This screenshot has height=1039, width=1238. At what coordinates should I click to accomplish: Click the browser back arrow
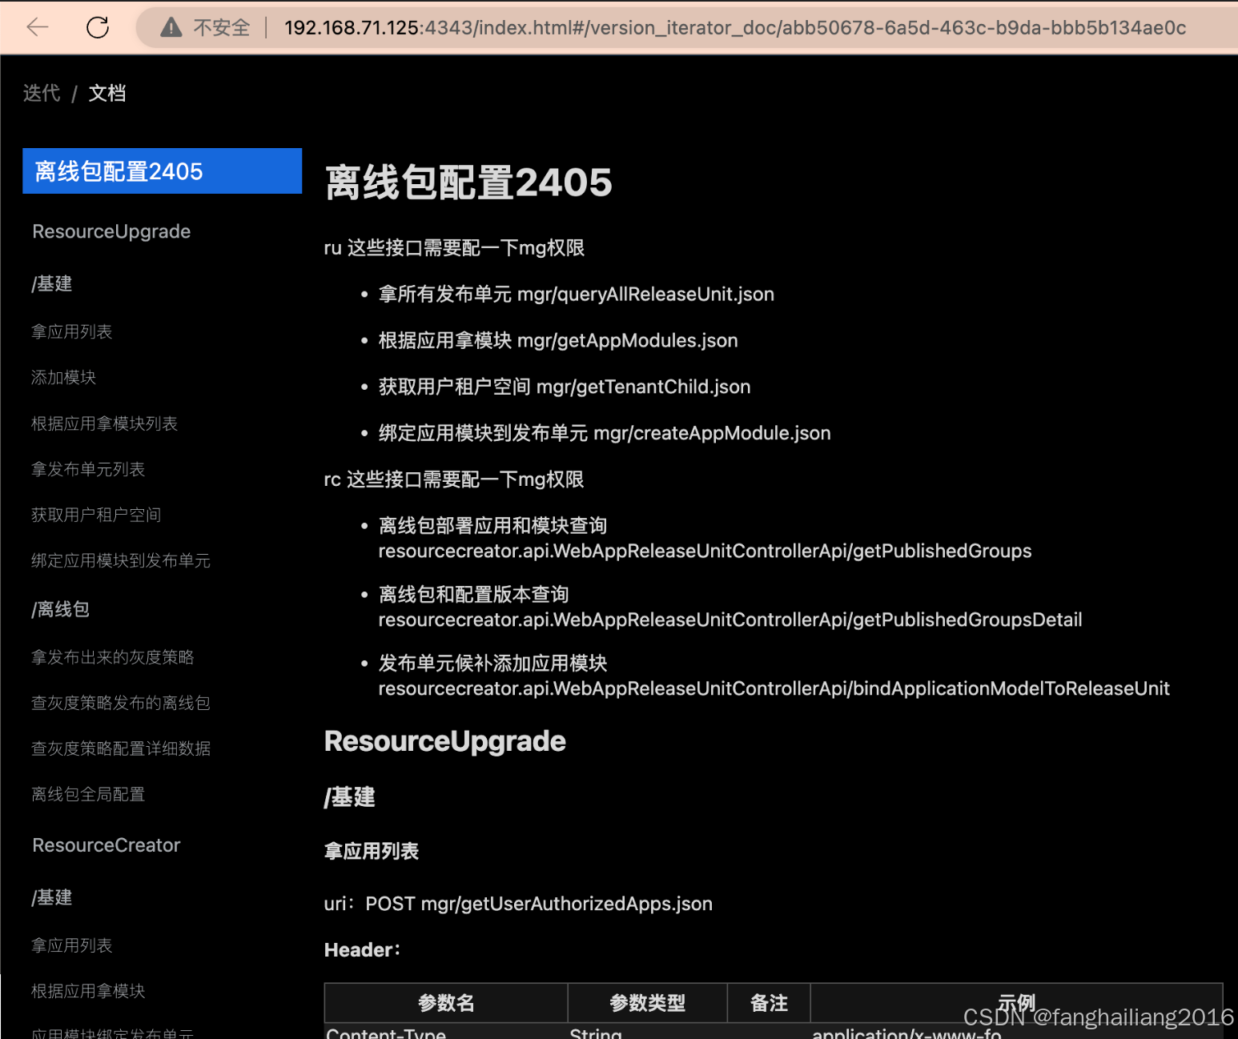37,26
